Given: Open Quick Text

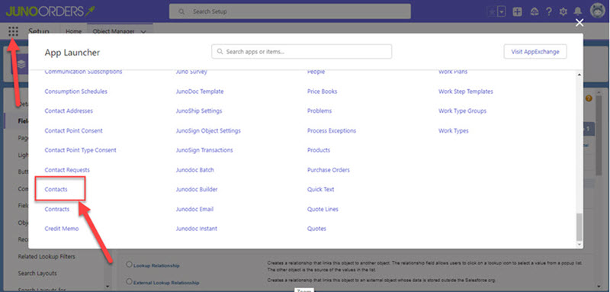Looking at the screenshot, I should pos(320,189).
